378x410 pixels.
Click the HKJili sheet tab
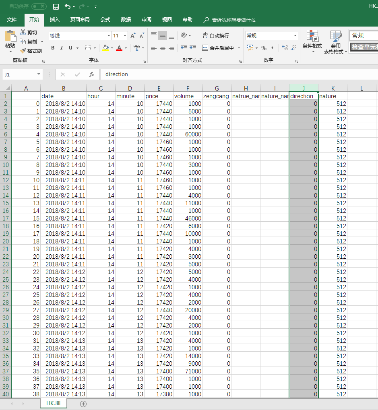click(54, 404)
